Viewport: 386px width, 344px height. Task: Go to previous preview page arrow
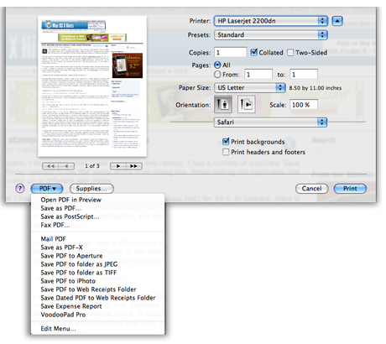click(x=66, y=166)
